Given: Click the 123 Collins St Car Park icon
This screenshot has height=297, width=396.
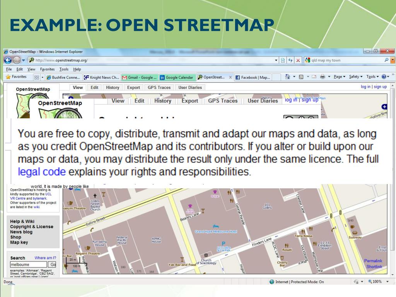Looking at the screenshot, I should click(x=224, y=244).
